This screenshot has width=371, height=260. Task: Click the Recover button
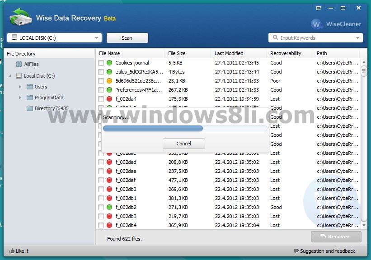pyautogui.click(x=336, y=237)
